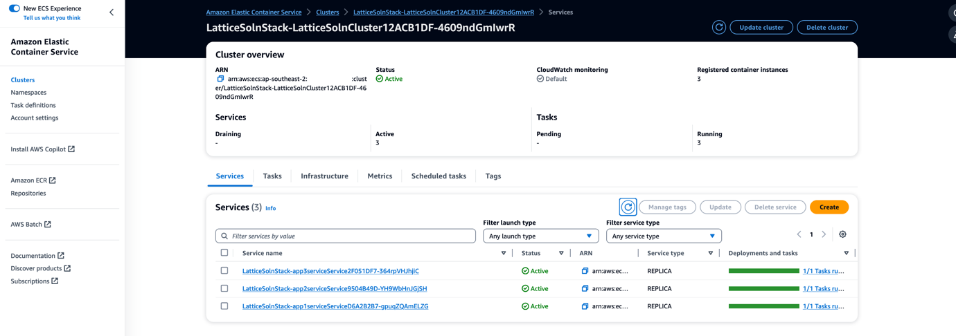Open services table preferences gear
This screenshot has height=336, width=956.
[842, 234]
